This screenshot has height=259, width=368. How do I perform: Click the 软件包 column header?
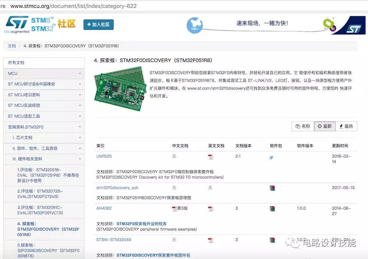pyautogui.click(x=276, y=146)
